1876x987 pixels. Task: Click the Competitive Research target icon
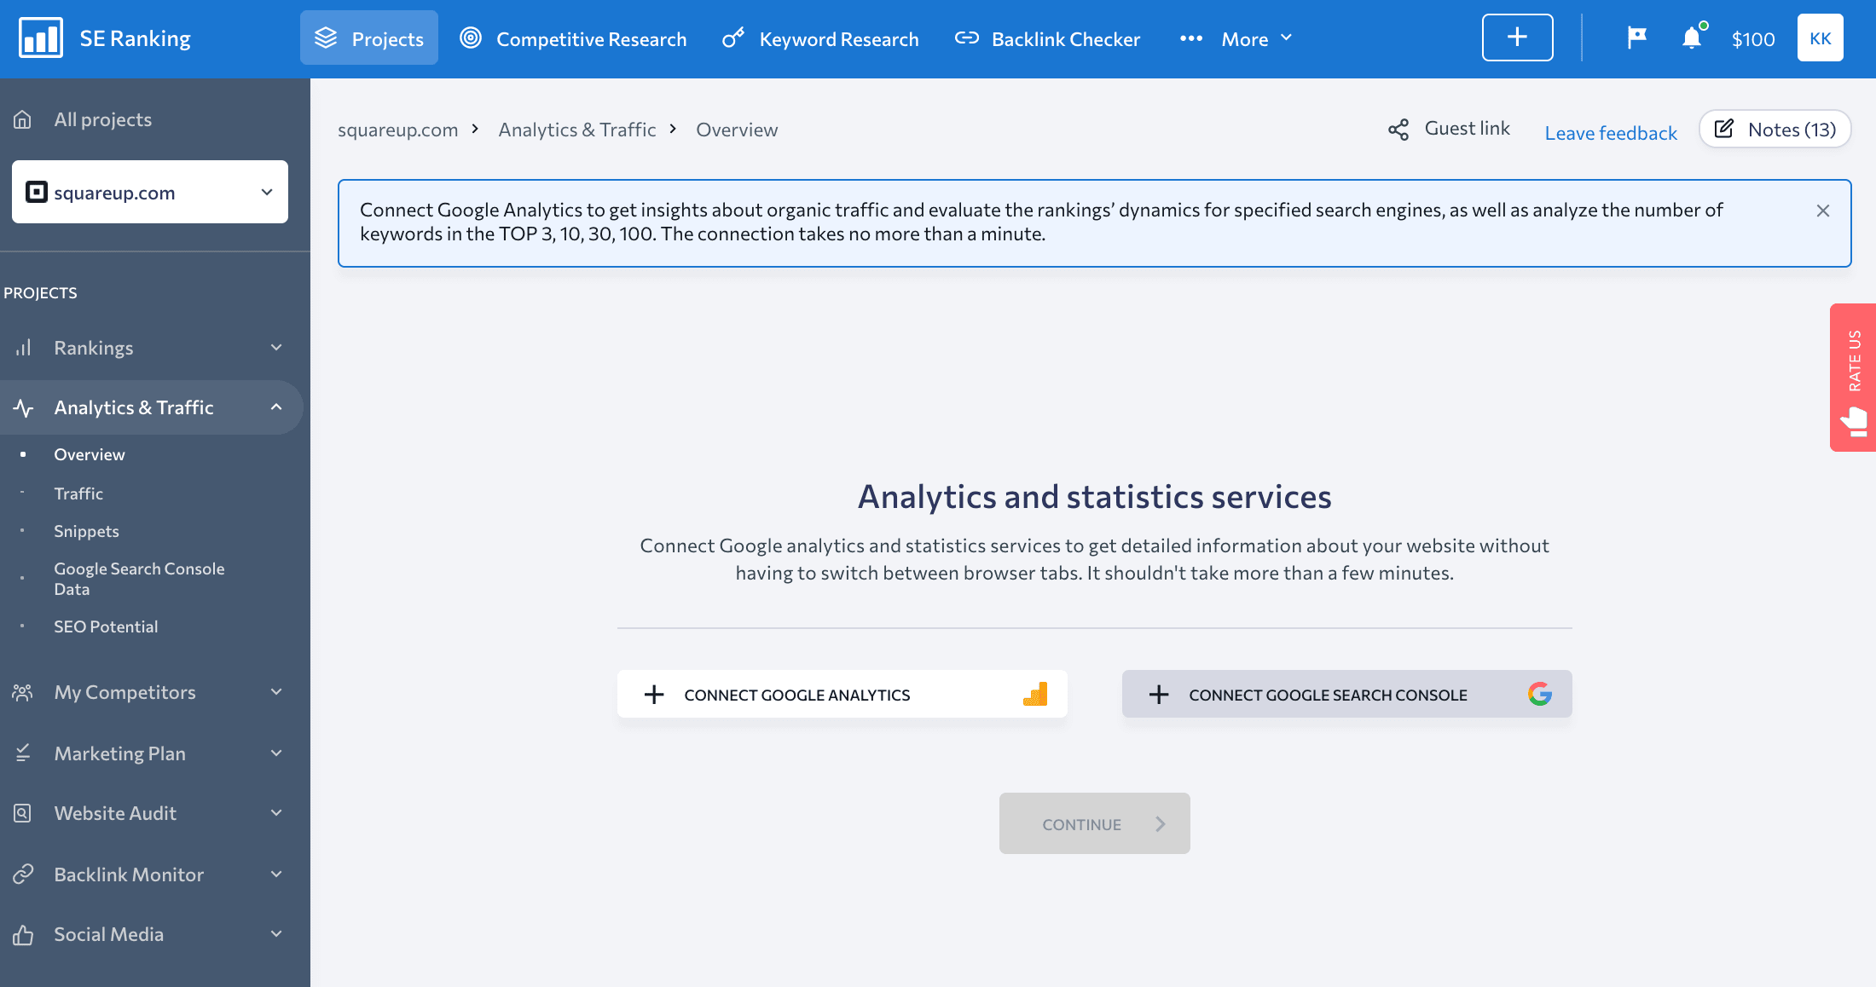point(471,38)
